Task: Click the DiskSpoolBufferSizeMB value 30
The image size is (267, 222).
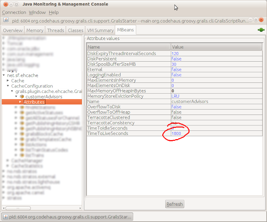Action: 174,64
